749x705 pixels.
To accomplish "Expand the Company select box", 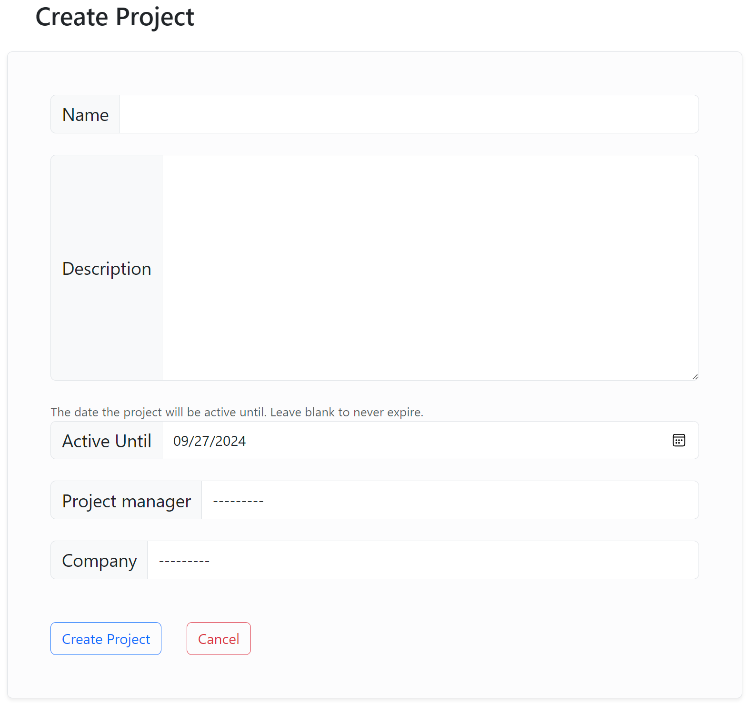I will (422, 560).
